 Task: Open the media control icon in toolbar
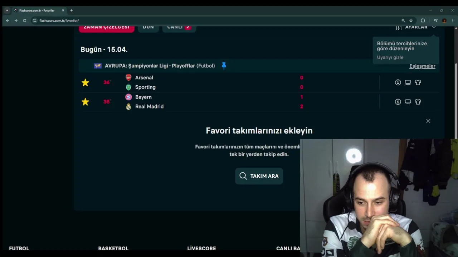(x=435, y=21)
